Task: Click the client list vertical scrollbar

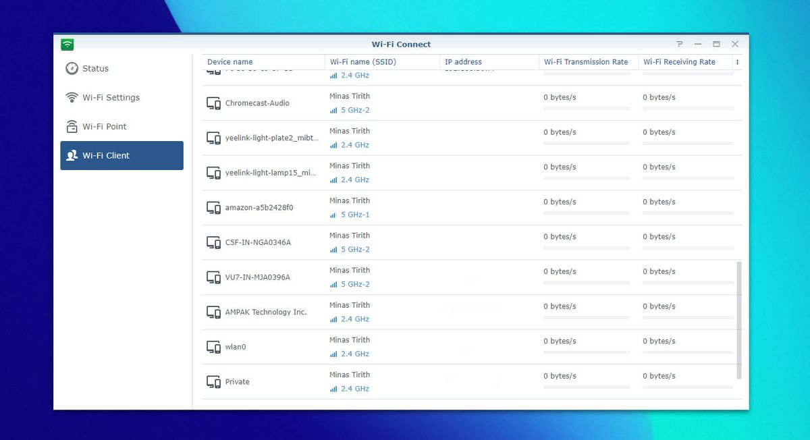Action: pyautogui.click(x=739, y=321)
